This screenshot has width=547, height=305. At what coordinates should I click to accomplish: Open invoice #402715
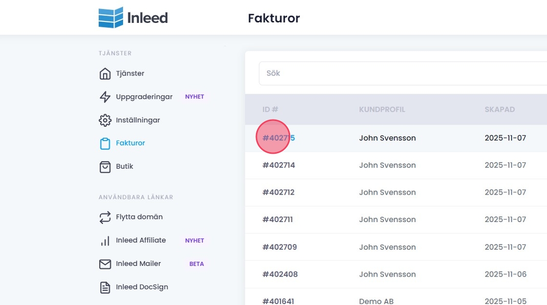(x=279, y=138)
